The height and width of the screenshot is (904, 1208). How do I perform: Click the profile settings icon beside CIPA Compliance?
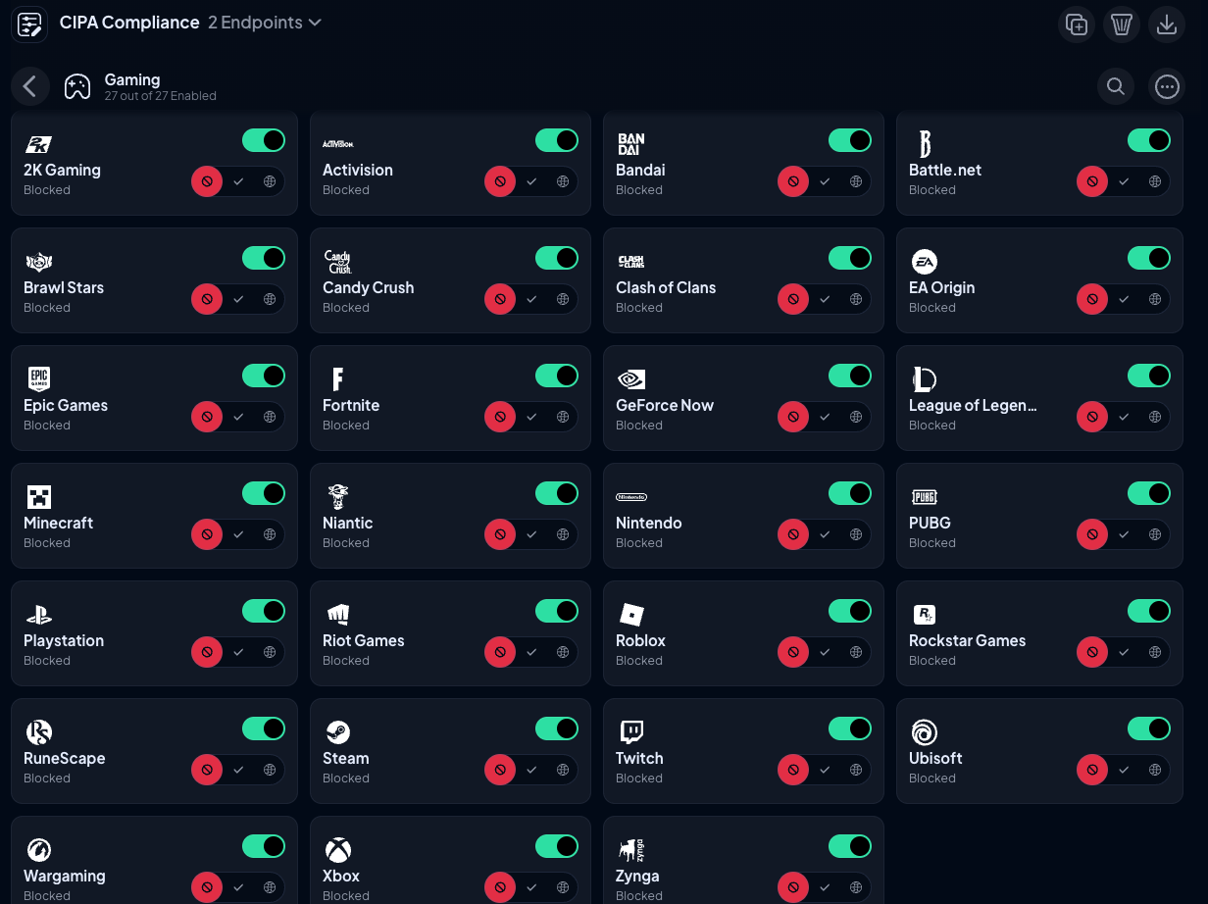click(x=29, y=24)
